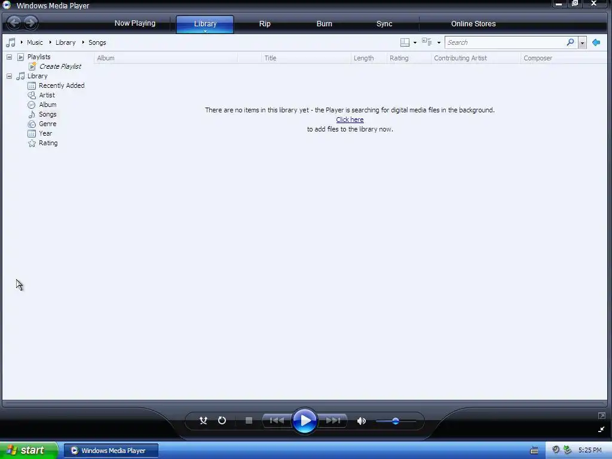This screenshot has width=612, height=459.
Task: Click in the Search input field
Action: (506, 42)
